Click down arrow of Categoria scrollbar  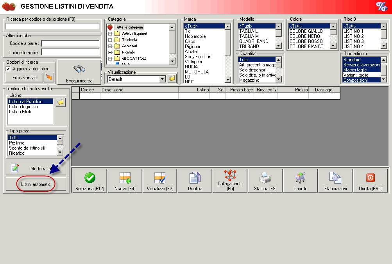click(x=172, y=61)
